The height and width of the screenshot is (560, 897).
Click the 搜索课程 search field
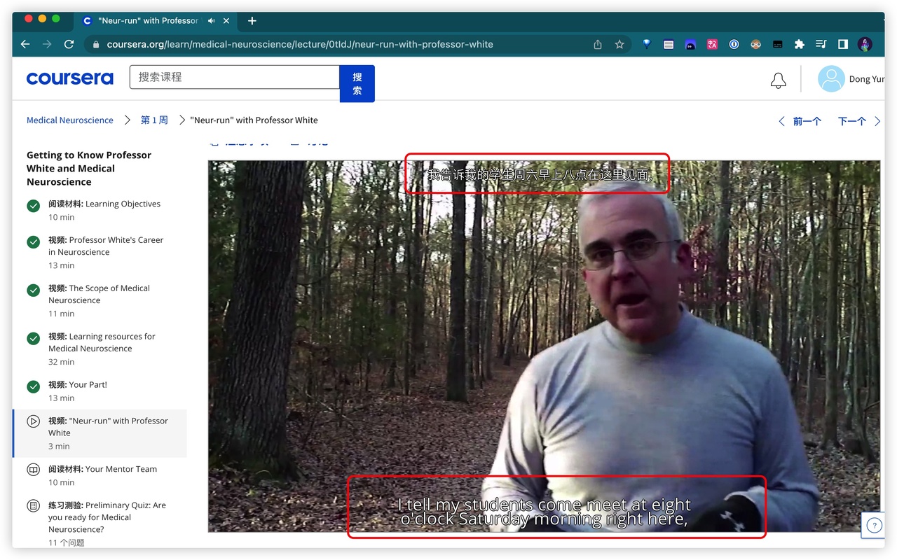point(234,77)
